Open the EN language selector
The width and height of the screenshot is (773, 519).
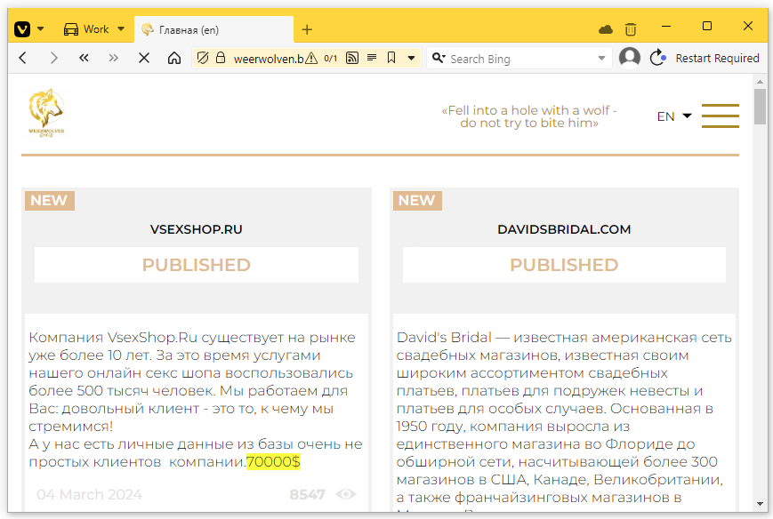coord(674,116)
